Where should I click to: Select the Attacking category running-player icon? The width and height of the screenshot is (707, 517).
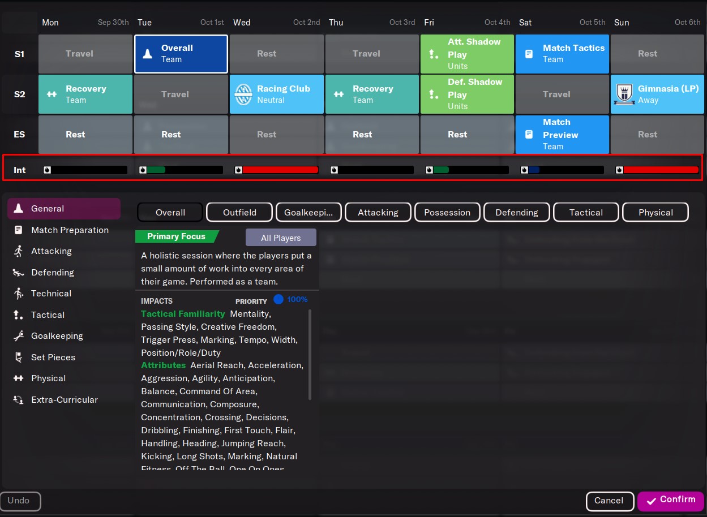tap(19, 251)
